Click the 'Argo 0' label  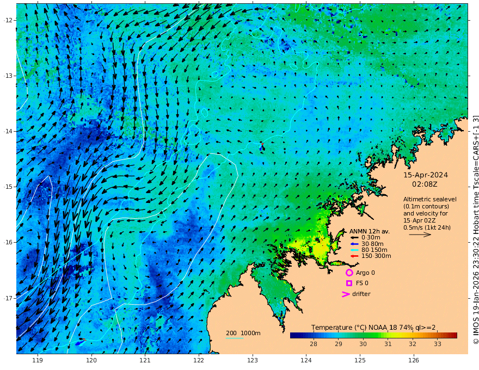pos(365,273)
